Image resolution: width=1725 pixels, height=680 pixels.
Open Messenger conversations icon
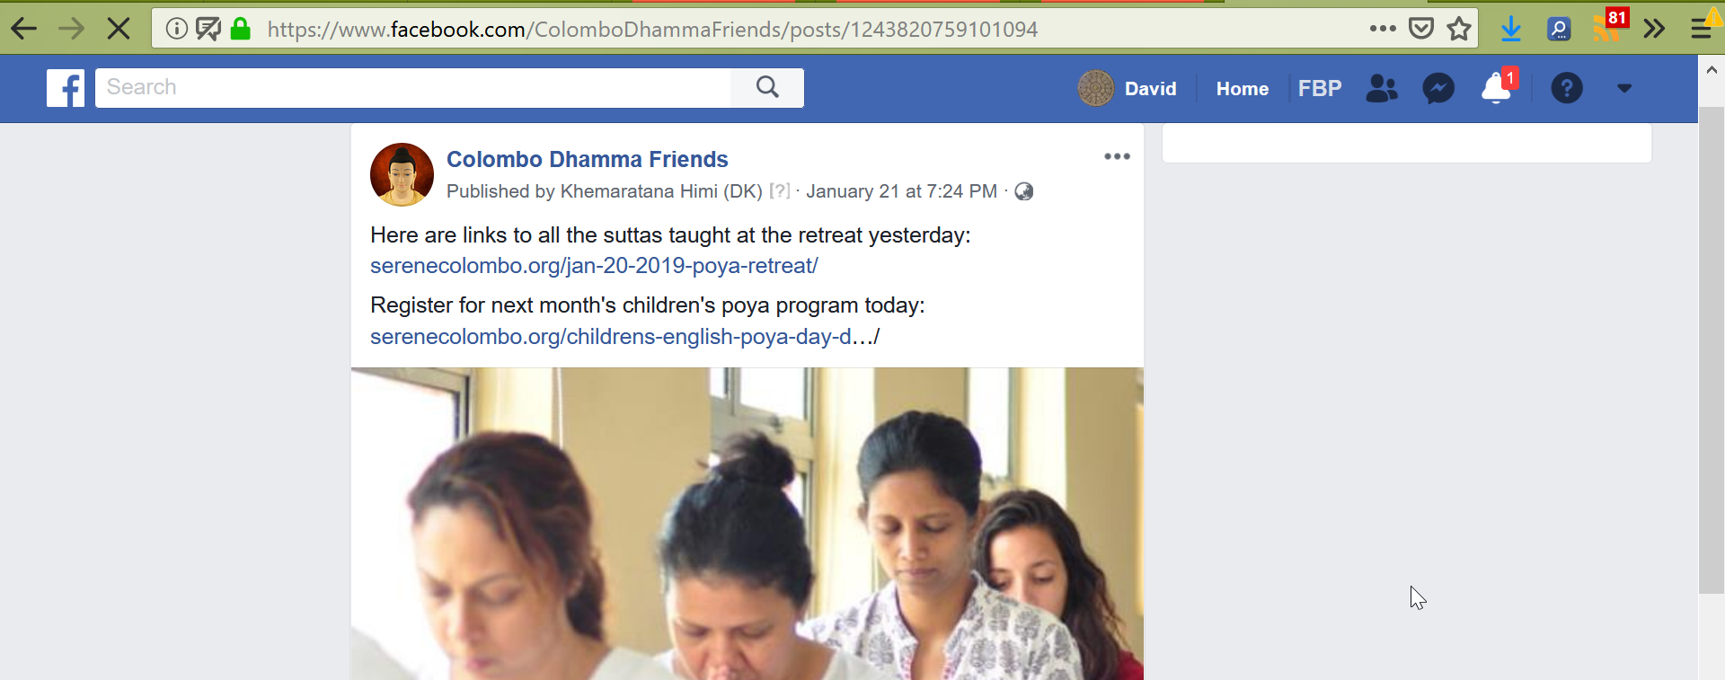coord(1438,88)
